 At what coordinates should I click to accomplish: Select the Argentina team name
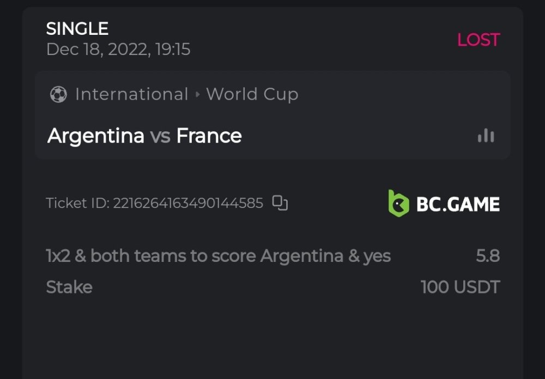tap(96, 136)
